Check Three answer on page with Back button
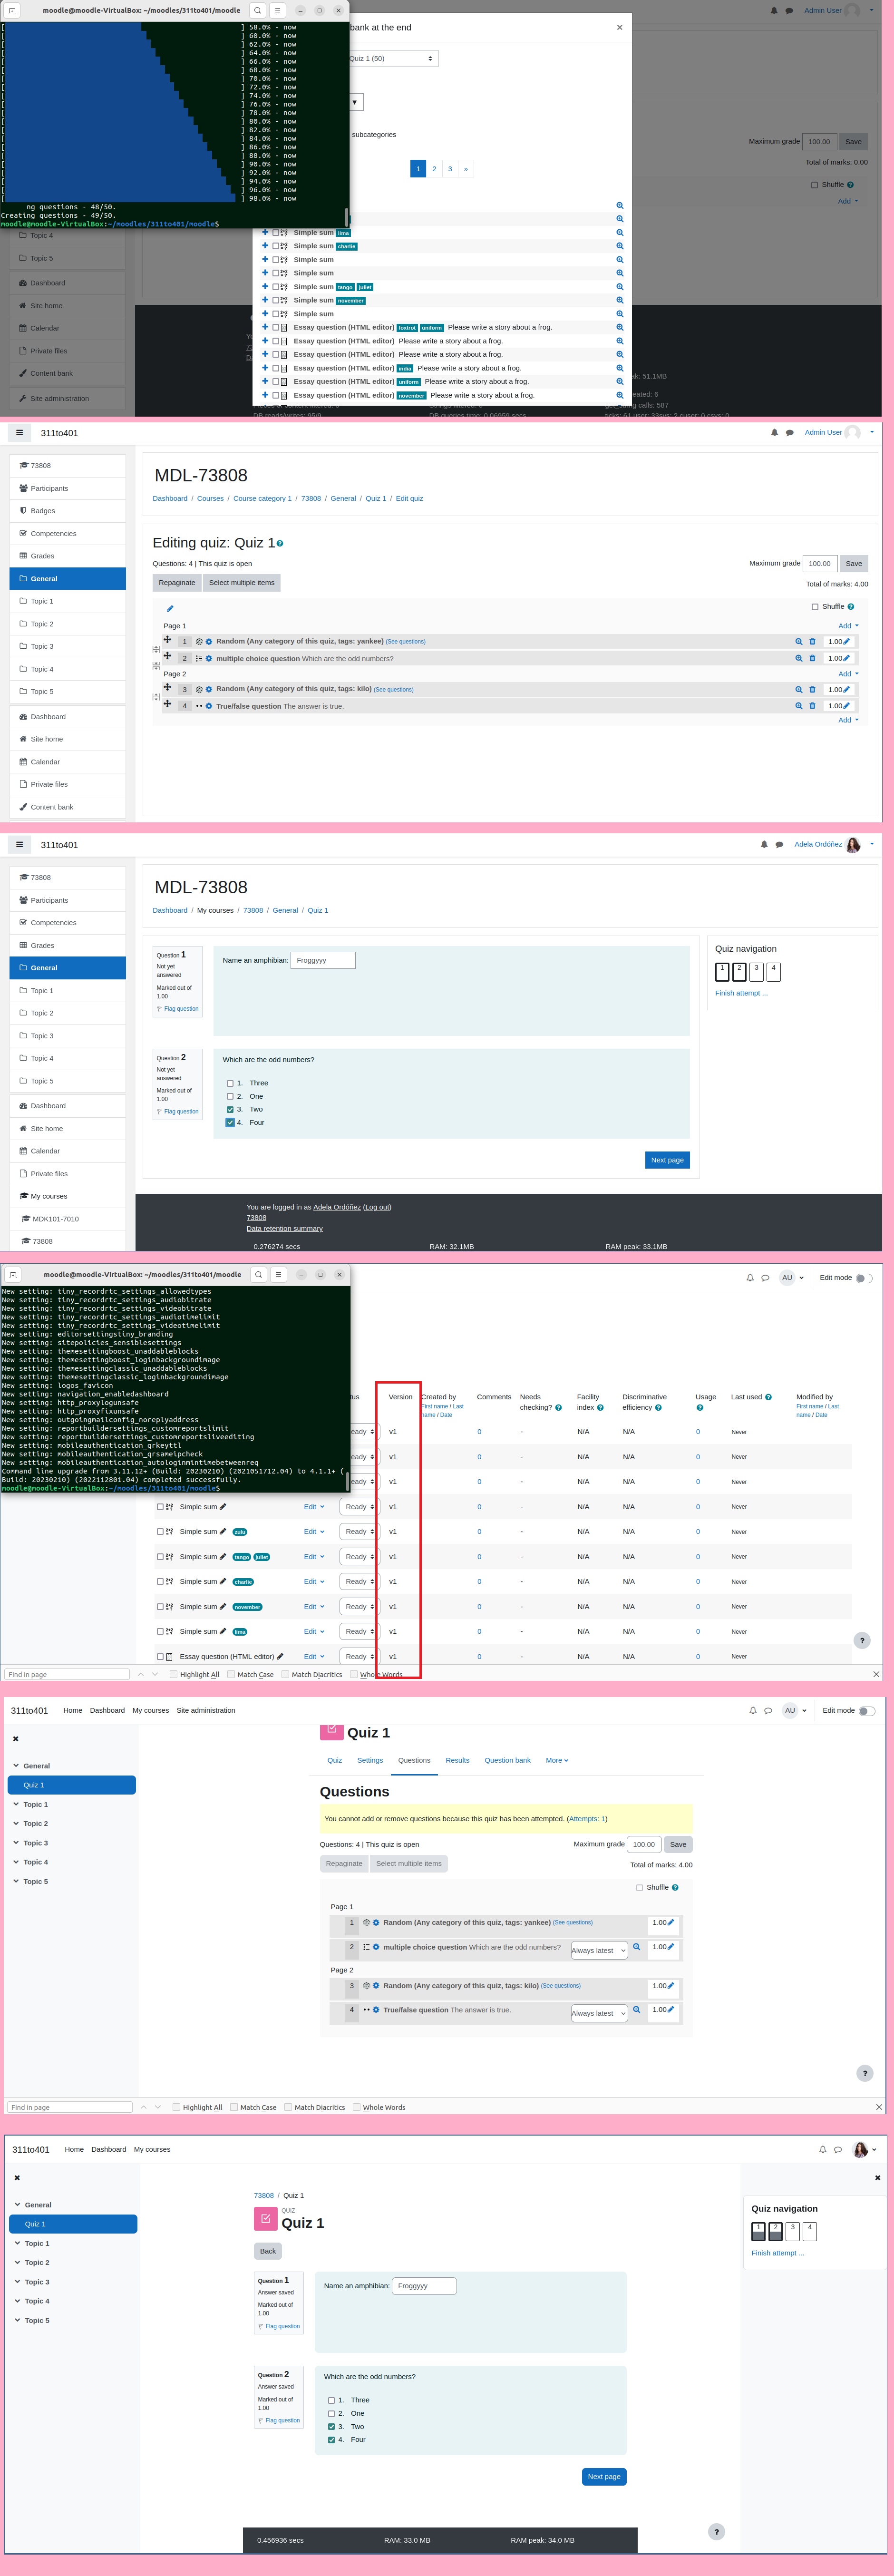 pos(331,2400)
